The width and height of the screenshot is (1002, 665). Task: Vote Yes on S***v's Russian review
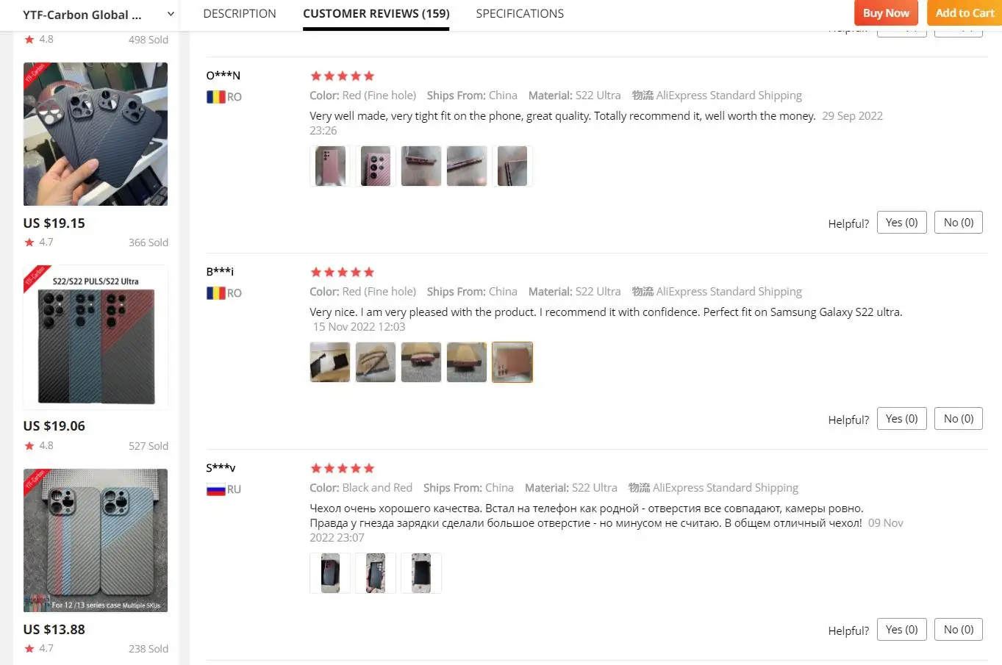click(901, 630)
